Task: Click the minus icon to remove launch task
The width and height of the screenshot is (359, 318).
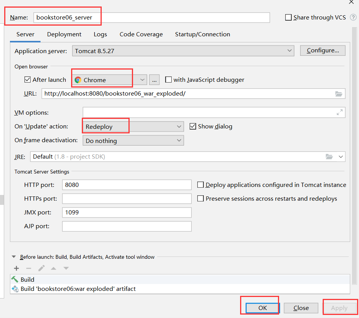Action: click(29, 268)
